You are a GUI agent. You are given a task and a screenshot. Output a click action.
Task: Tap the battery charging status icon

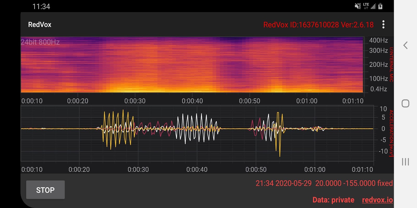click(381, 6)
